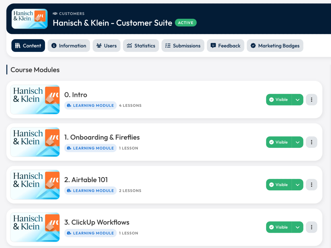This screenshot has height=248, width=331.
Task: Expand visibility dropdown arrow for 0. Intro
Action: 298,100
